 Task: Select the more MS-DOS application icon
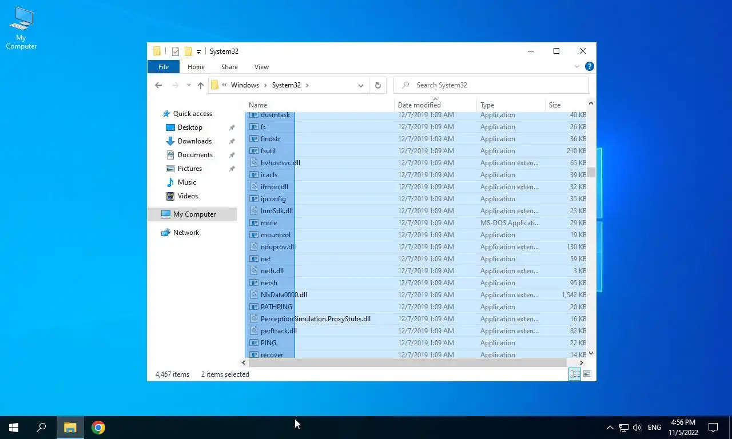point(255,223)
